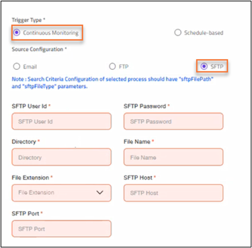Select the Continuous Monitoring radio button
Screen dimensions: 252x248
click(x=17, y=33)
